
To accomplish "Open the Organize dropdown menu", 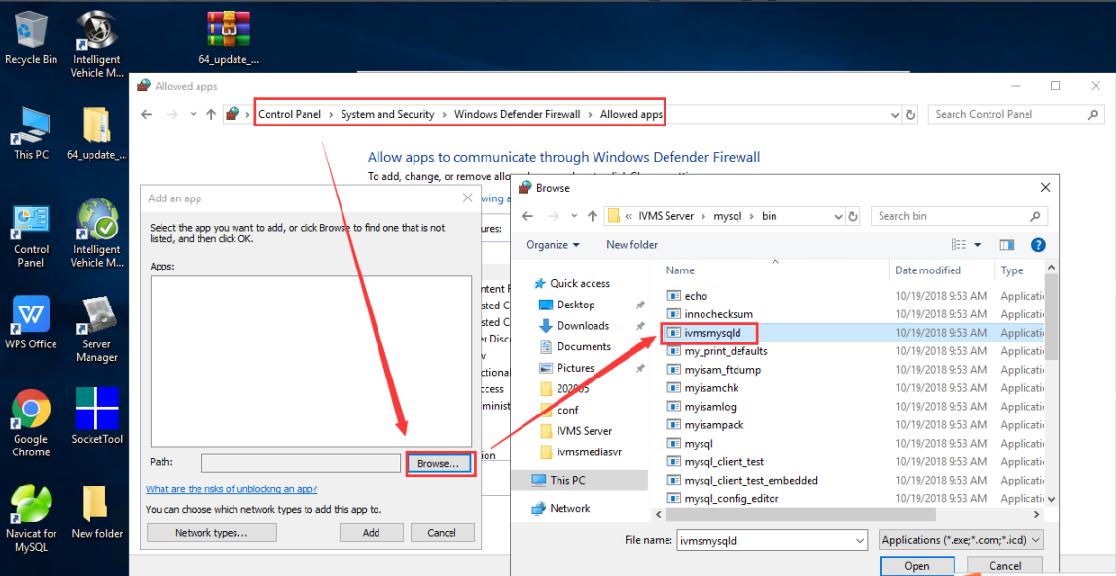I will pos(553,245).
